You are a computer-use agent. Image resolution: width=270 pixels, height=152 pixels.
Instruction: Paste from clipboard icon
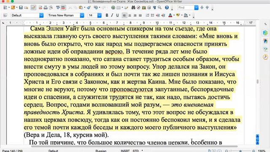[81, 8]
